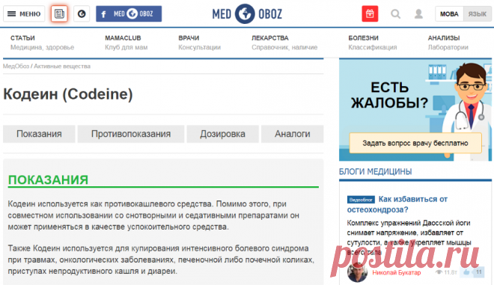
Task: Click the Кодеин (Codeine) page title
Action: click(x=67, y=94)
